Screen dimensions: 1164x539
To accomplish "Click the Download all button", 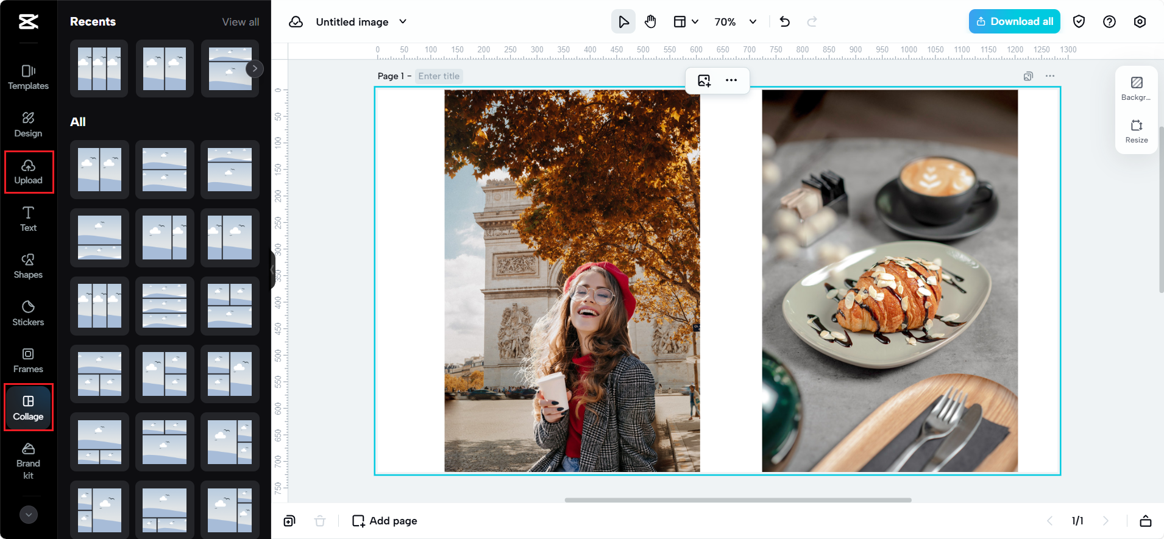I will point(1014,21).
